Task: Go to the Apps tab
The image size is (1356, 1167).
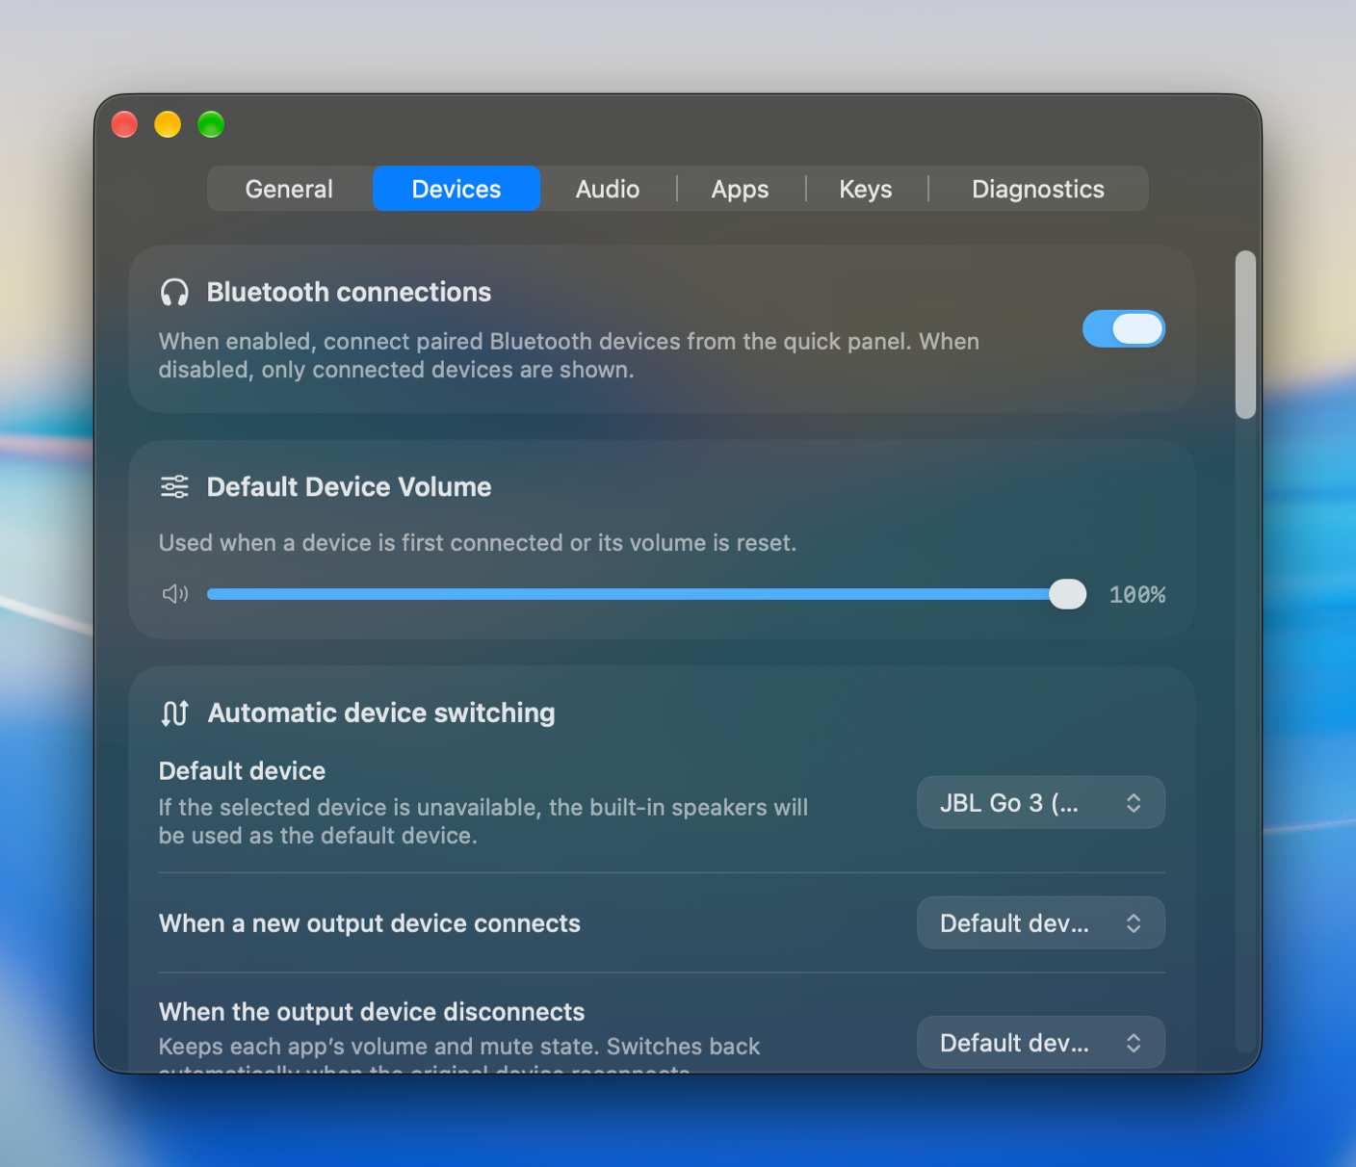Action: (740, 189)
